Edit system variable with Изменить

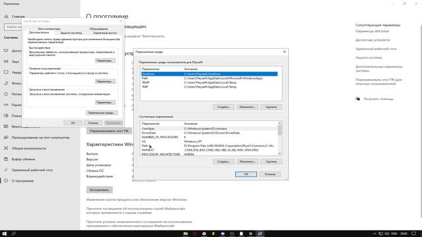click(x=247, y=161)
